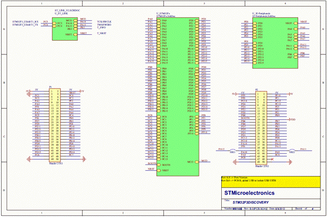This screenshot has height=217, width=327.
Task: Select the SB22 solder bridge symbol
Action: [x=292, y=151]
